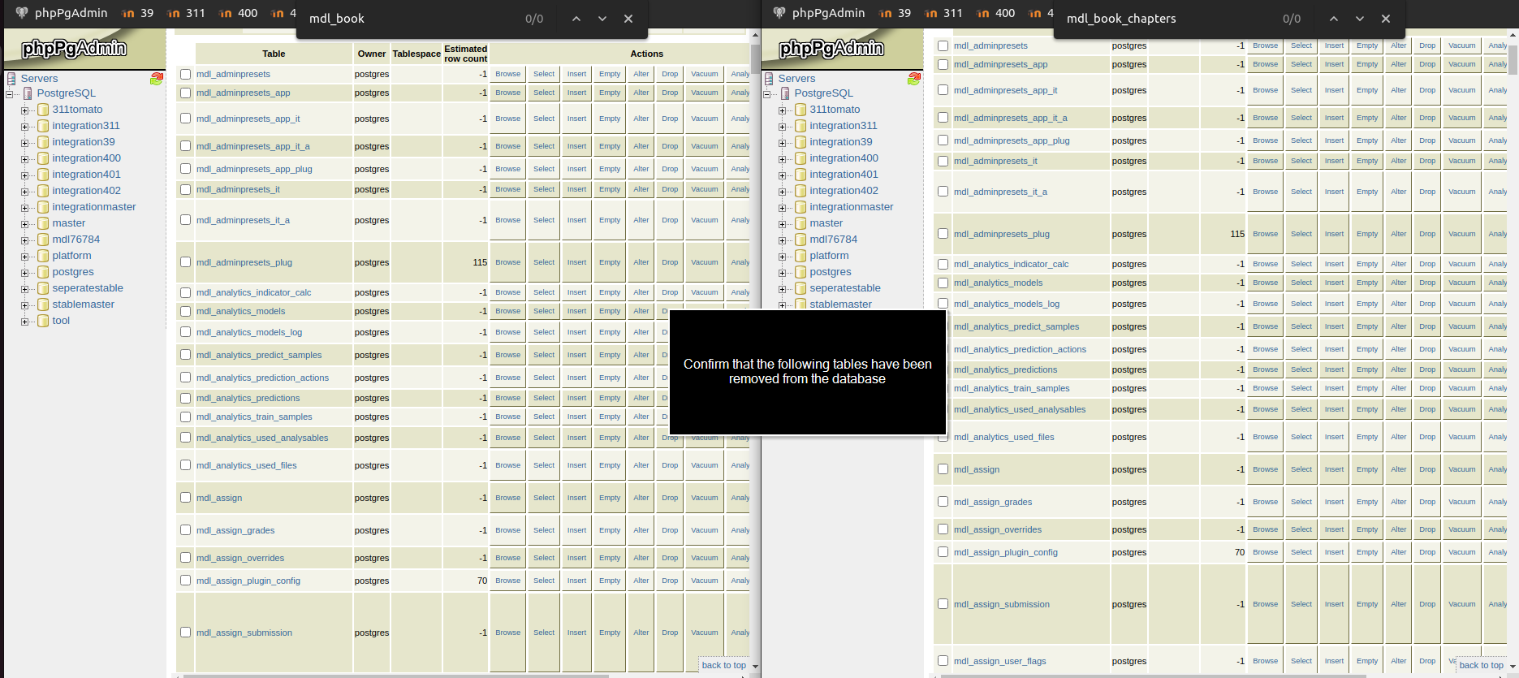This screenshot has height=678, width=1519.
Task: Open the mdl_analytics_predictions table link in the mdl_book window
Action: (x=248, y=398)
